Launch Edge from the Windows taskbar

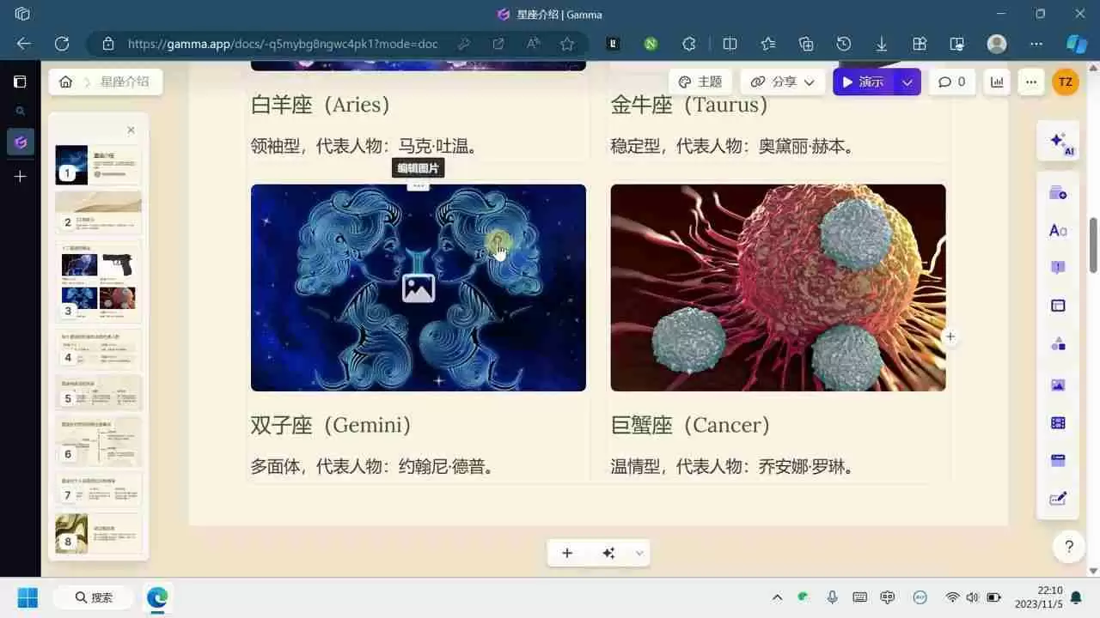pyautogui.click(x=157, y=597)
